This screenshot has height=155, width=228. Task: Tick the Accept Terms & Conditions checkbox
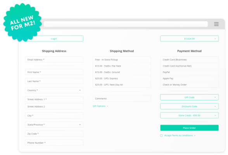(x=161, y=136)
